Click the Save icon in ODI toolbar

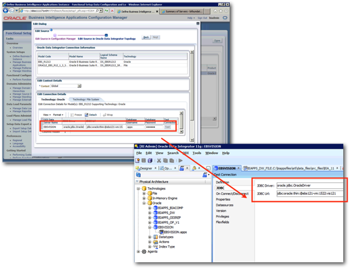coord(144,160)
